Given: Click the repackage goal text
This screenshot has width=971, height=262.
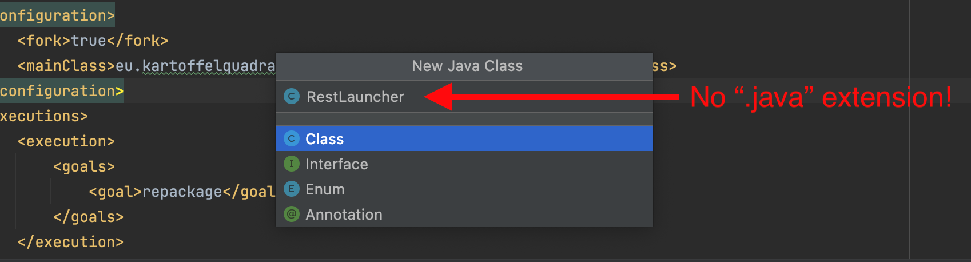Looking at the screenshot, I should pyautogui.click(x=182, y=192).
